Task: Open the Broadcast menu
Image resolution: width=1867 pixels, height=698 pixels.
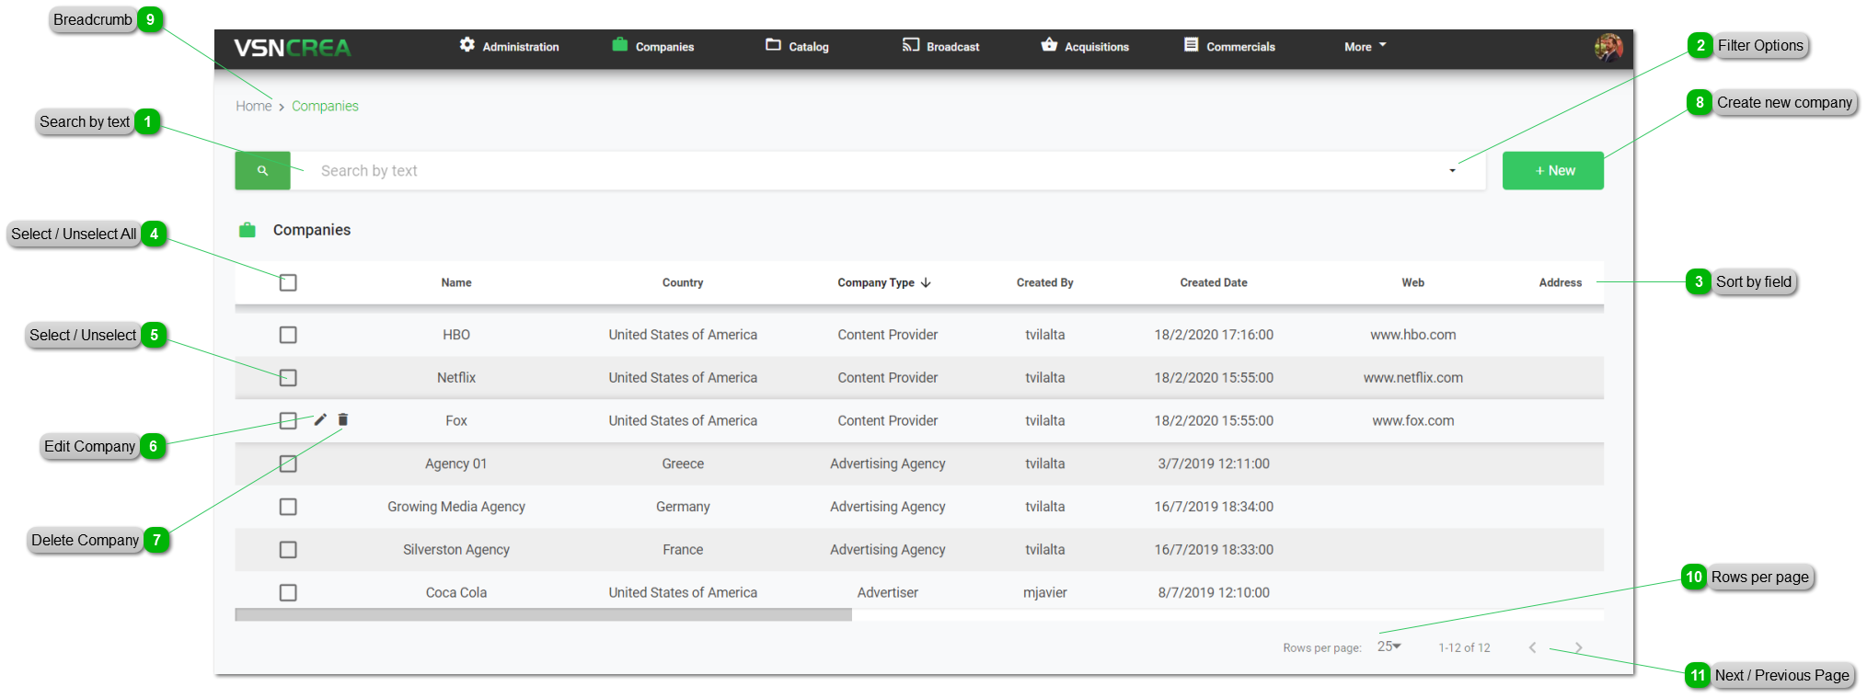Action: (941, 47)
